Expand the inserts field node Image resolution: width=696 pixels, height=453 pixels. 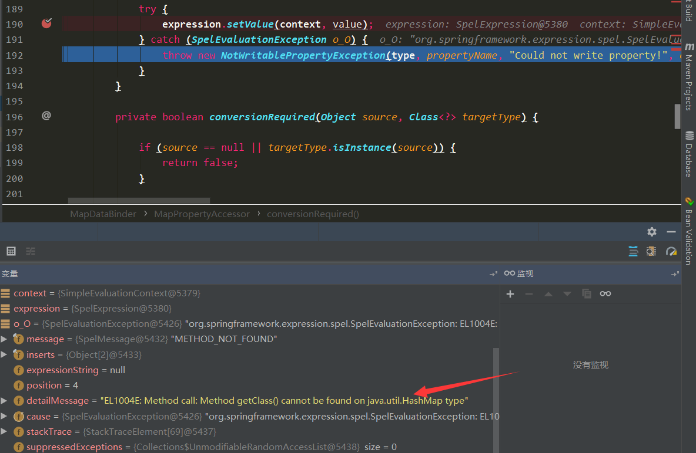(4, 354)
